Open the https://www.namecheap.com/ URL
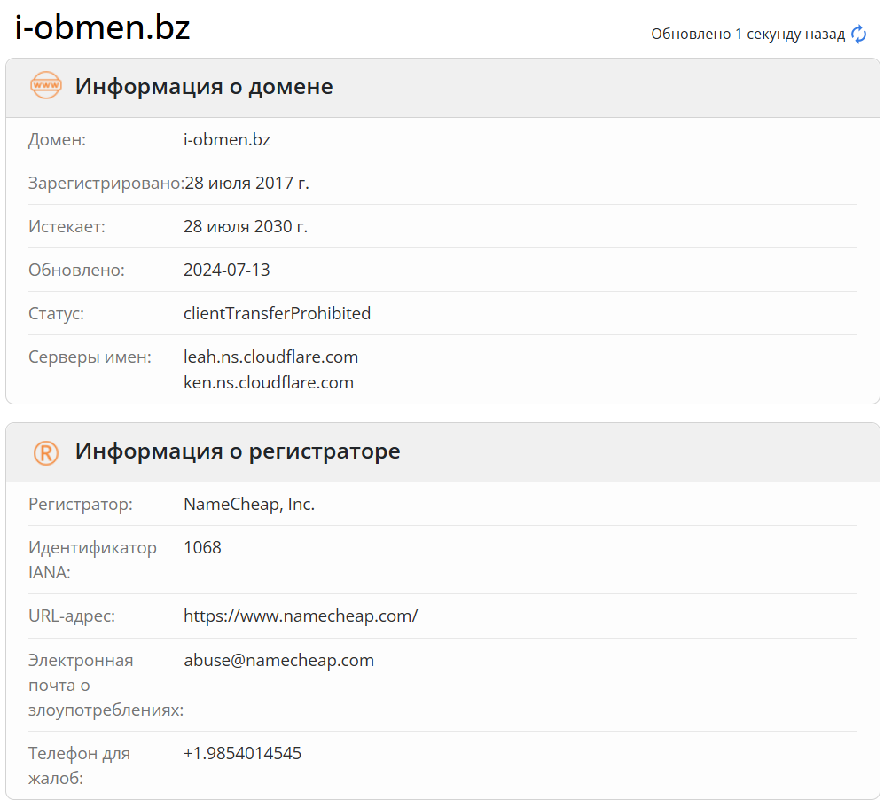892x808 pixels. (301, 616)
